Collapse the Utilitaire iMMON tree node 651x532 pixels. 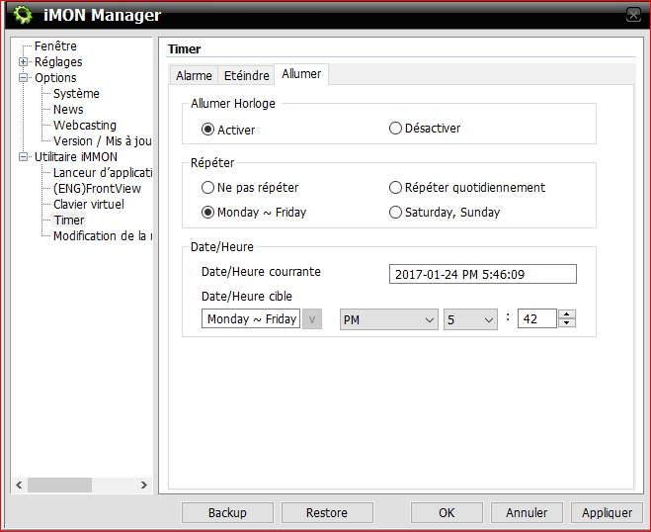[24, 157]
